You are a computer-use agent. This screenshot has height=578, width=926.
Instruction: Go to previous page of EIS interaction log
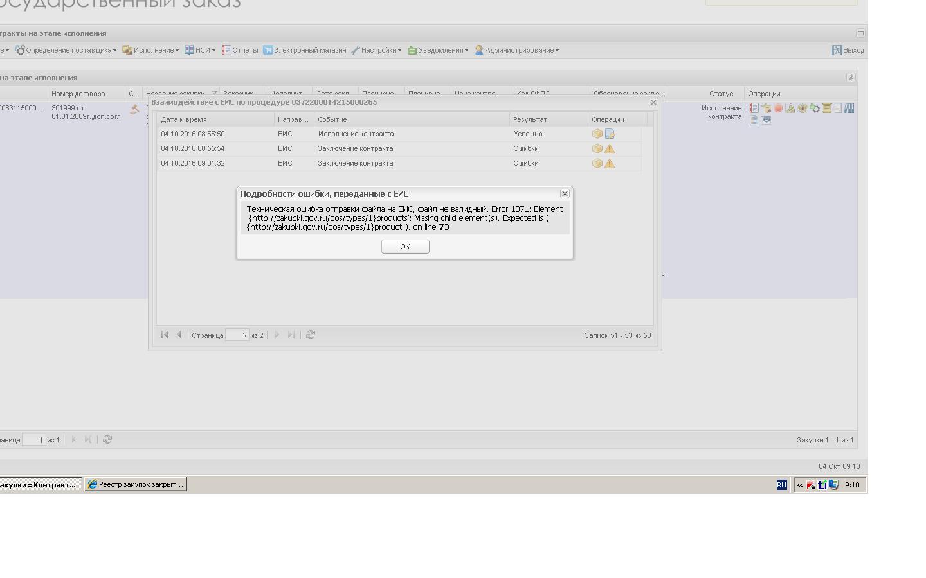click(179, 335)
